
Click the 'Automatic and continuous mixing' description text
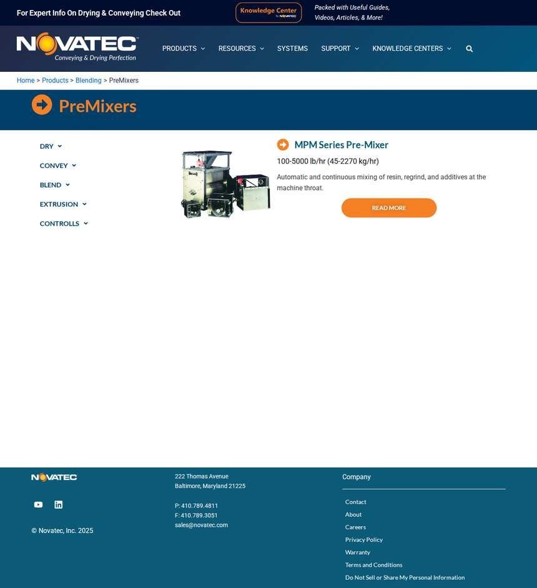[x=381, y=182]
